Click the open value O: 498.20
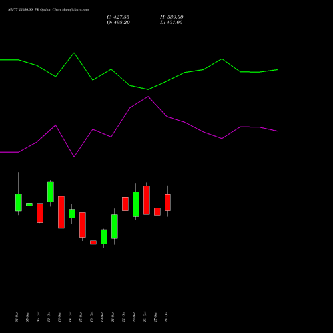Screen dimensions: 333x333 [x=118, y=23]
